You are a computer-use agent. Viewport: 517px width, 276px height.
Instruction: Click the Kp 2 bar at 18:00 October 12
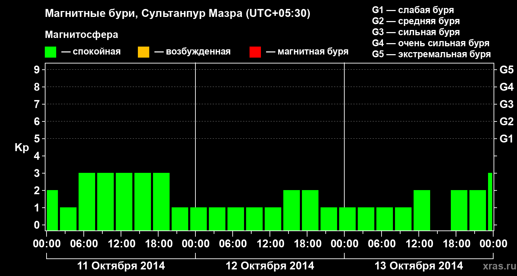coord(310,210)
